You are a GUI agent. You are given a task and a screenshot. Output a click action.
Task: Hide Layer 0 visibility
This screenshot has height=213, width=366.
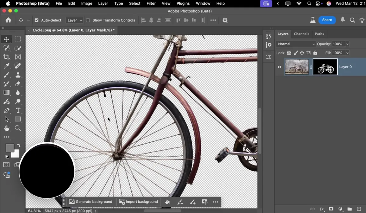[279, 67]
